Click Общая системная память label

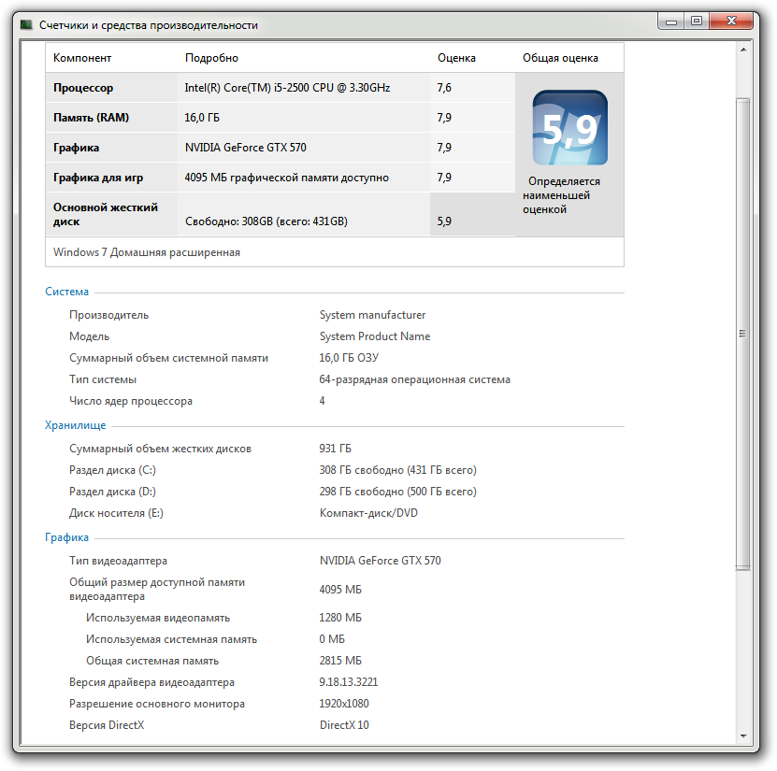coord(152,661)
